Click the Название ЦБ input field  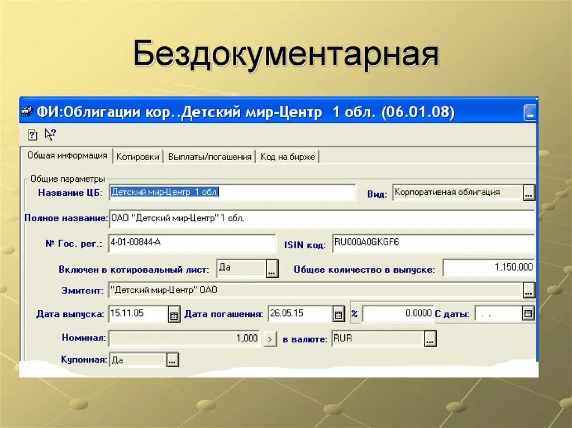232,192
